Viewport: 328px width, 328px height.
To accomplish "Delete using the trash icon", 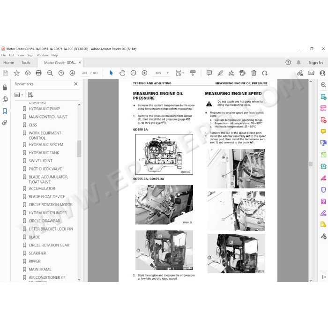I will (x=254, y=73).
